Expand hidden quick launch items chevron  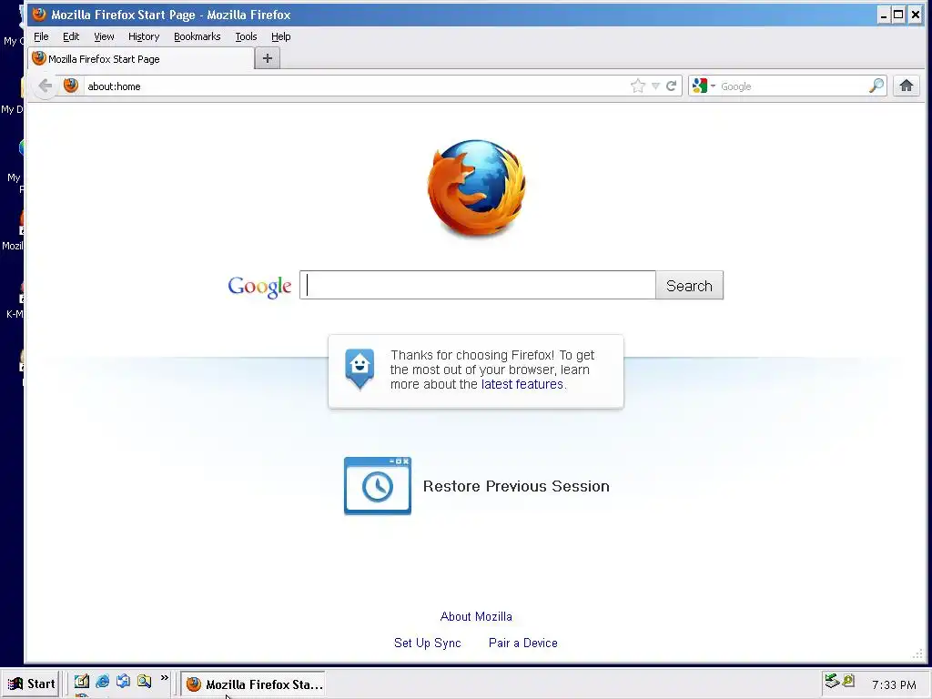point(165,677)
